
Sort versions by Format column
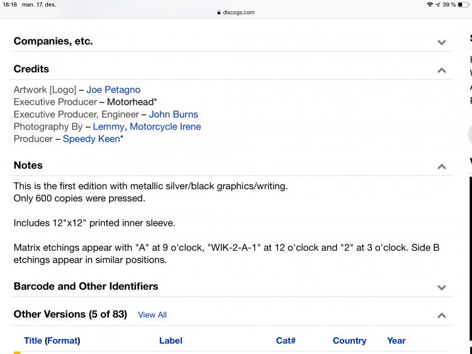pos(62,341)
